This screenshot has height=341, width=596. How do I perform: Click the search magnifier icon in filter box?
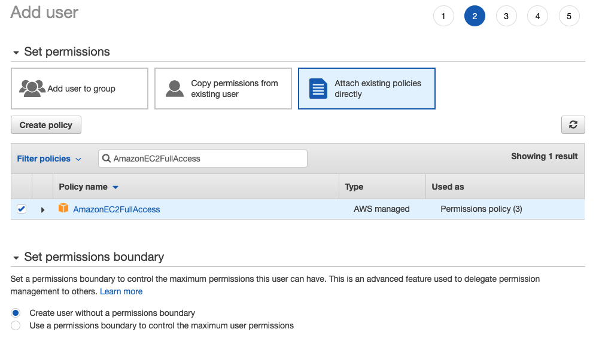[107, 159]
